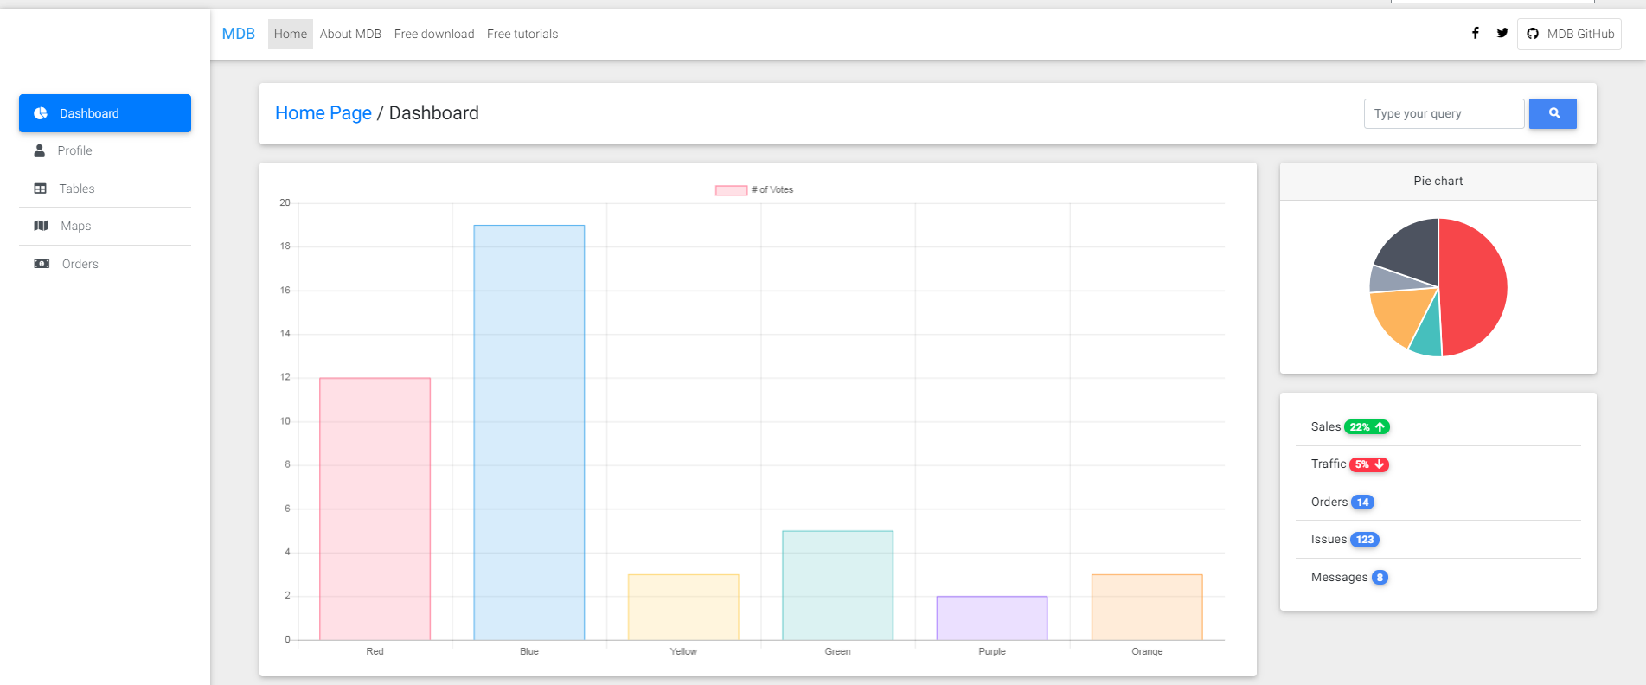The image size is (1646, 685).
Task: Click the MDB GitHub button
Action: coord(1569,34)
